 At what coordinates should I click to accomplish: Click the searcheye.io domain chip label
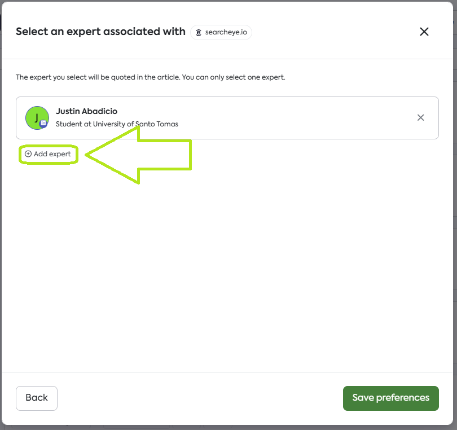click(x=225, y=33)
